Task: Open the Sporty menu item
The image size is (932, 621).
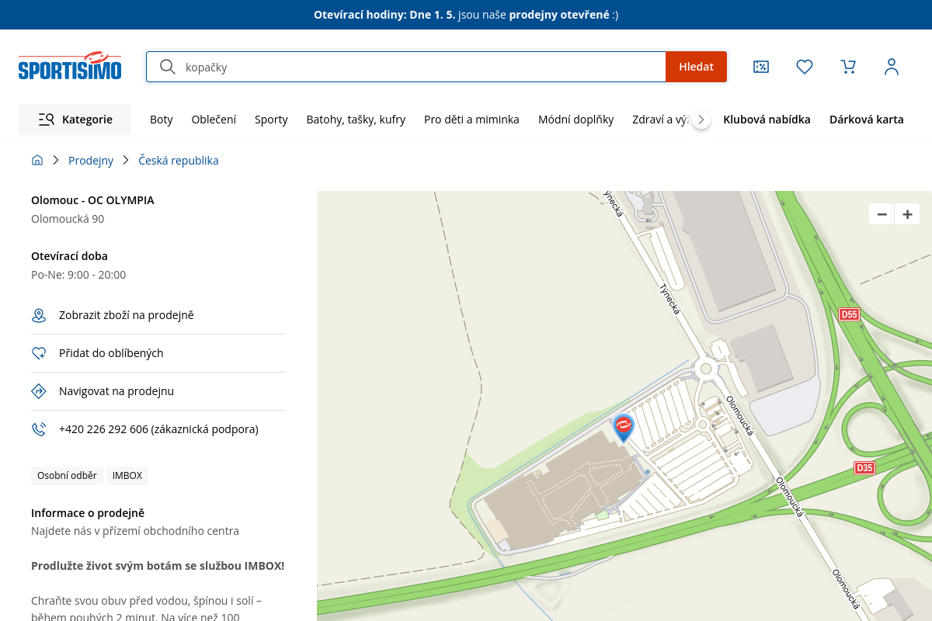Action: [271, 120]
